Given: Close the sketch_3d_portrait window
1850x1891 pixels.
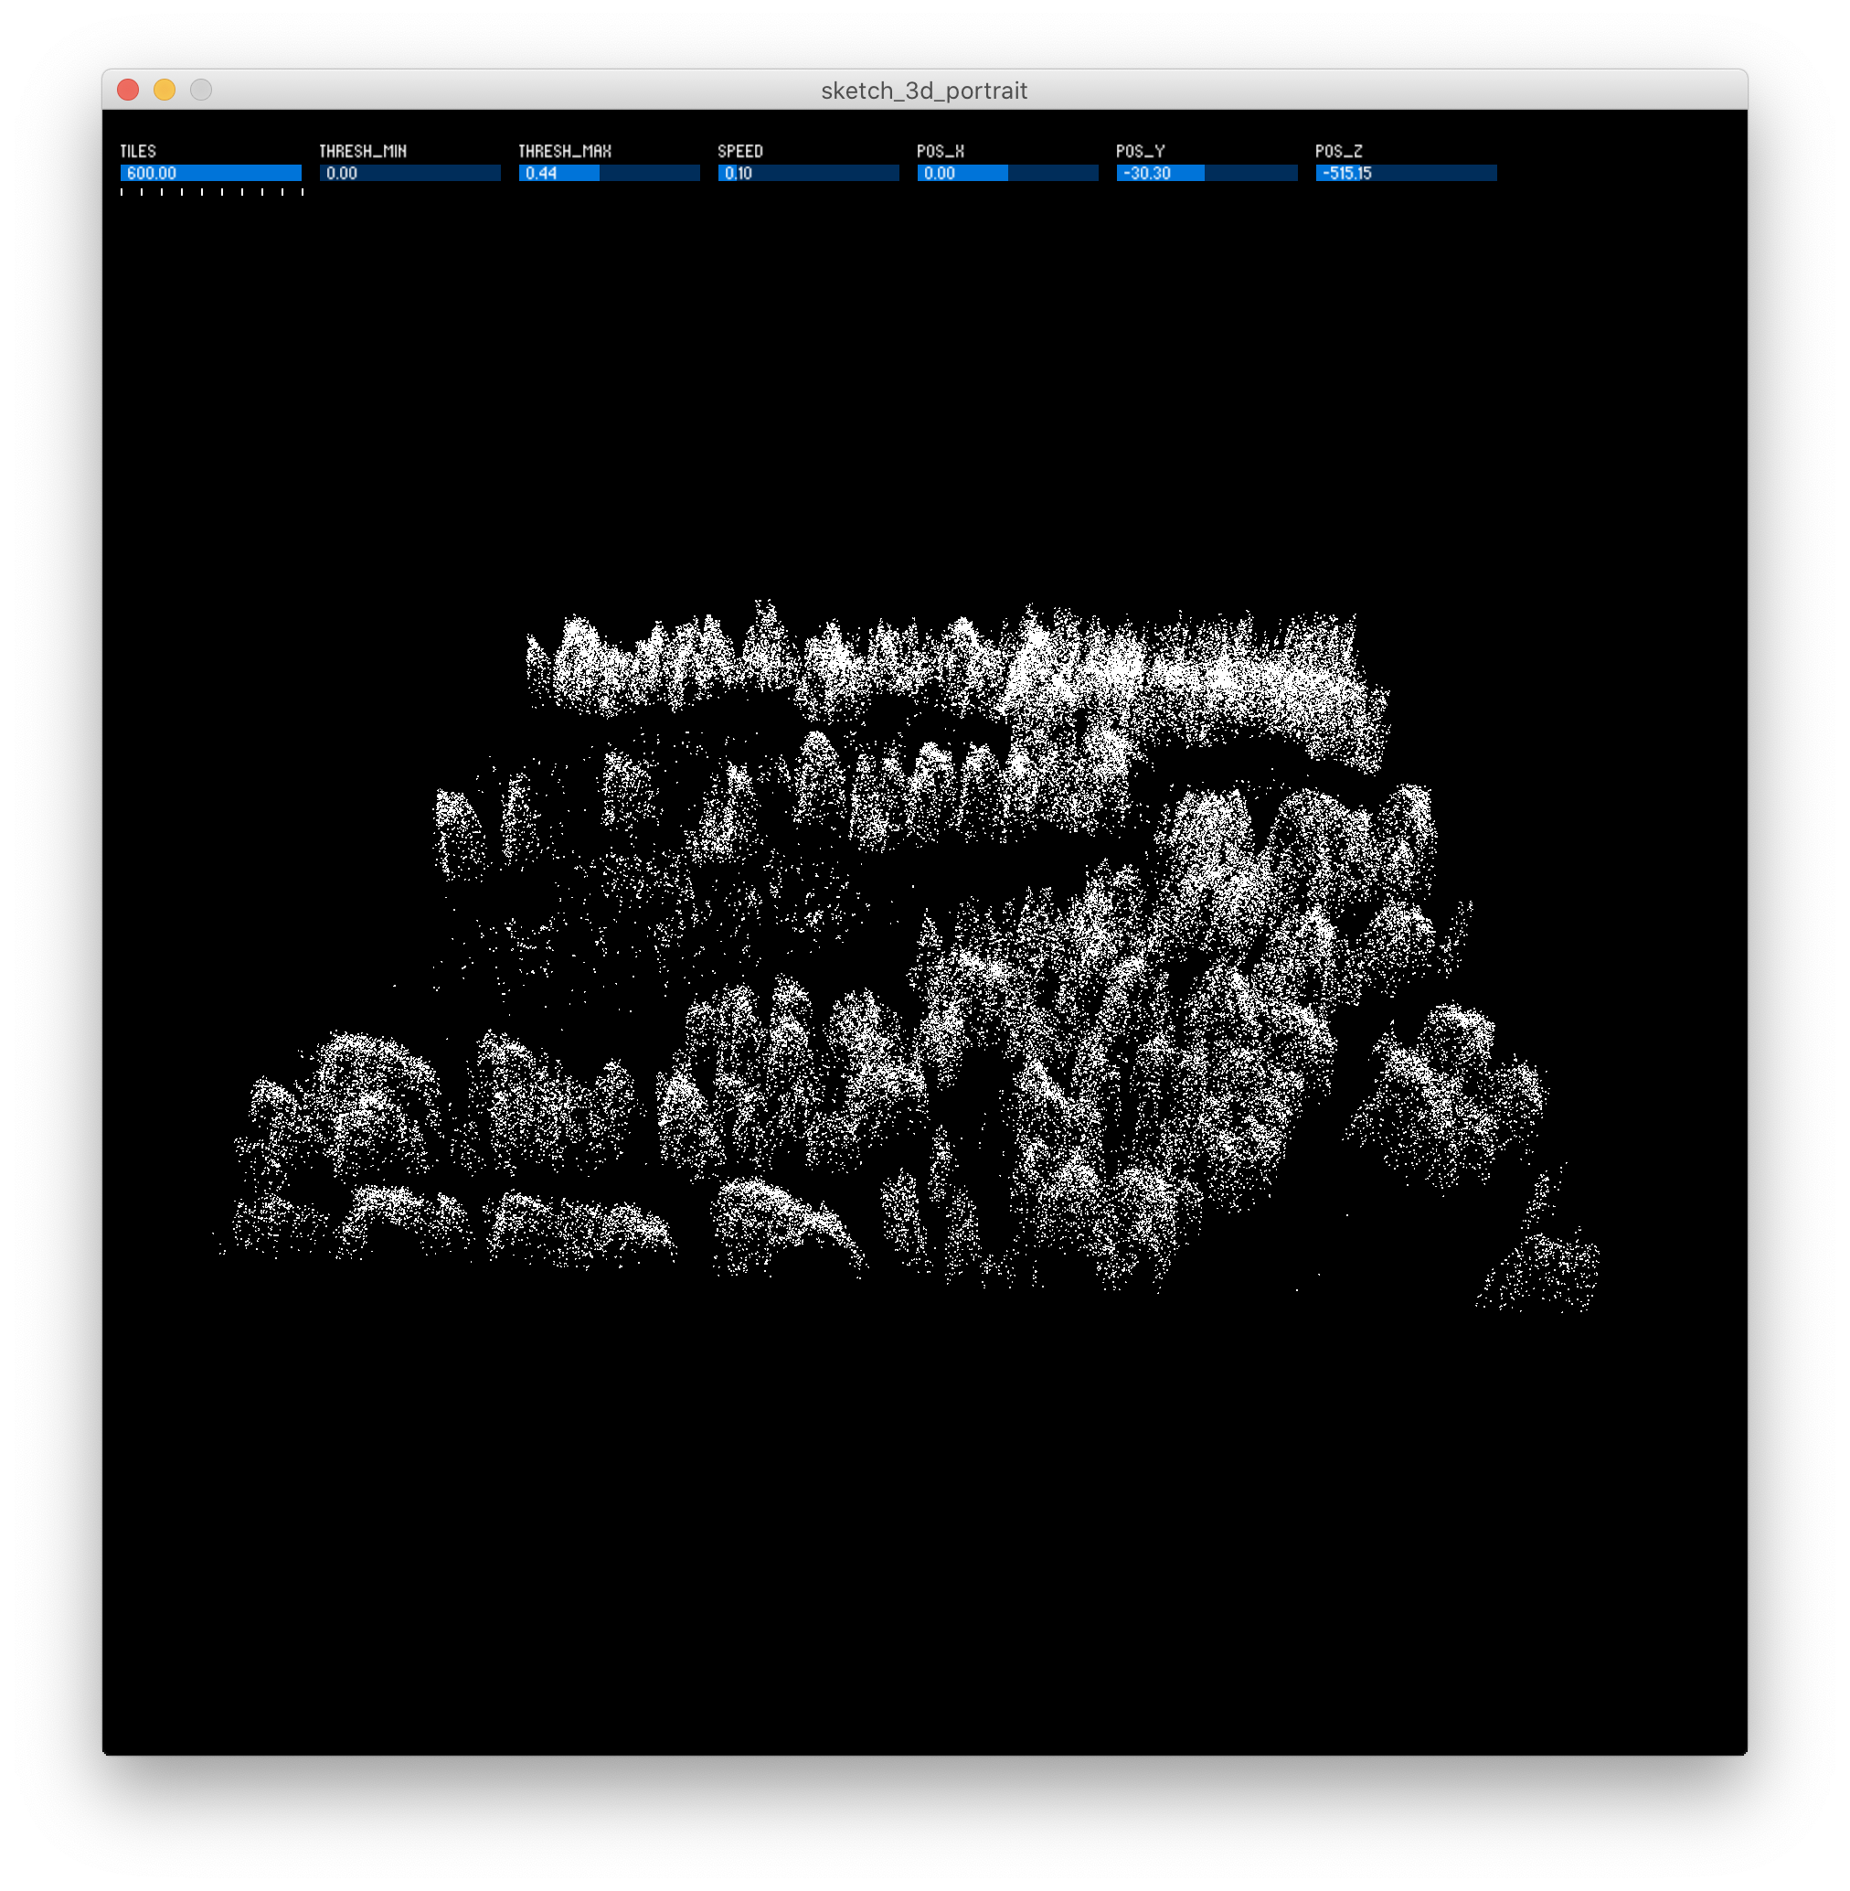Looking at the screenshot, I should pyautogui.click(x=128, y=91).
